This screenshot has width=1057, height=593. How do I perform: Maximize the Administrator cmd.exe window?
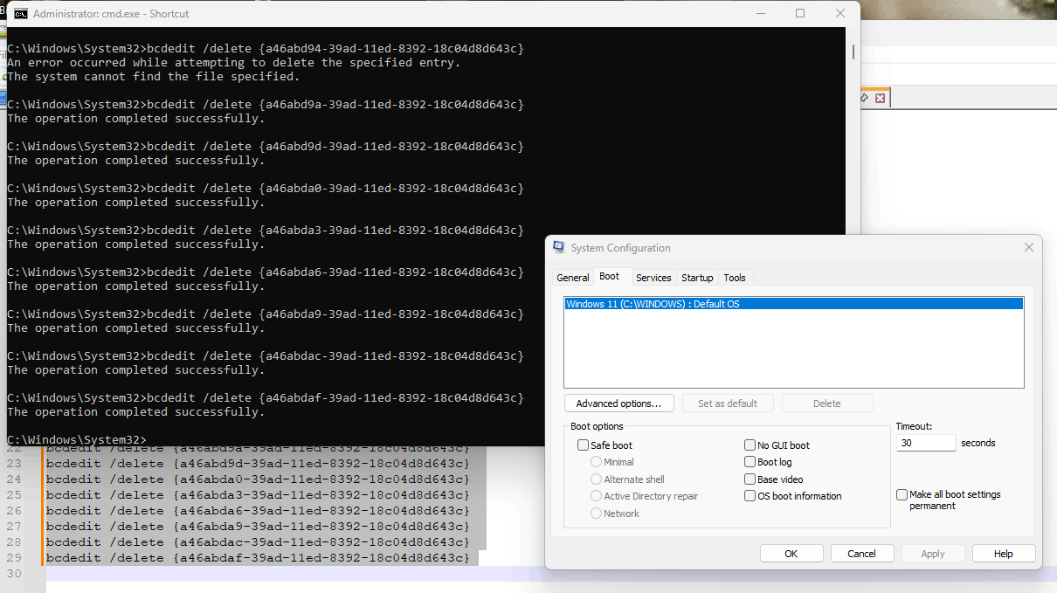coord(800,13)
